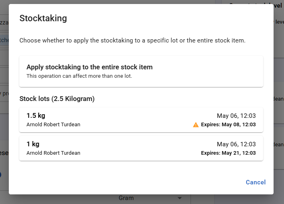284x204 pixels.
Task: Click the 'Expires: May 21, 12:03' label
Action: [x=228, y=153]
